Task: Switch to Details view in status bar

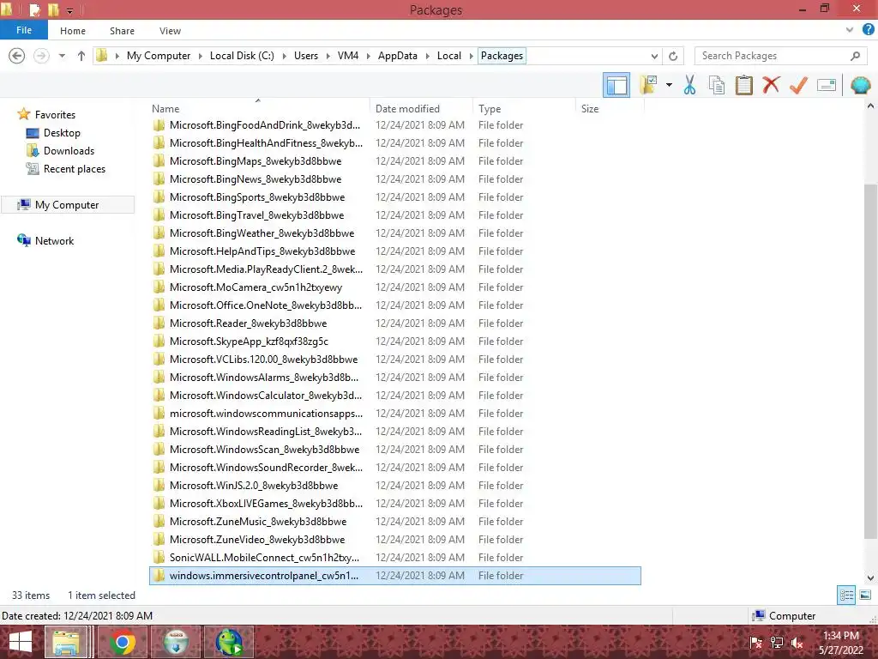Action: [846, 596]
